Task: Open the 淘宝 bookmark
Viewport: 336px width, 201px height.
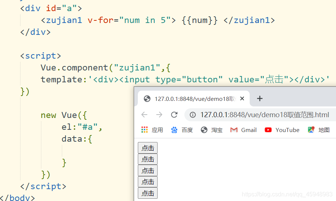Action: [212, 130]
